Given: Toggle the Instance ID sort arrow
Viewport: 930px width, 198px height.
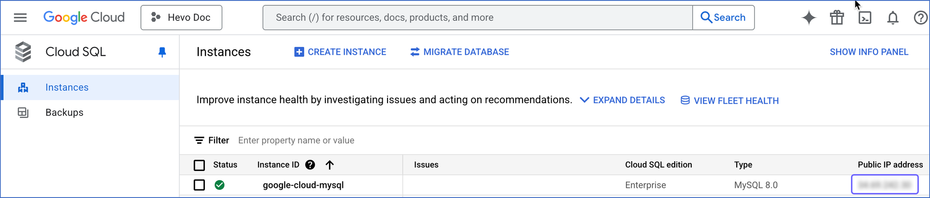Looking at the screenshot, I should 330,165.
